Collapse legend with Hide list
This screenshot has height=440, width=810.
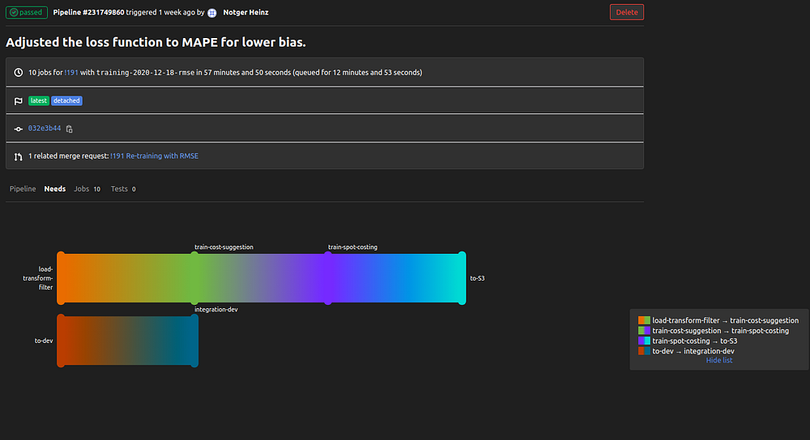[x=718, y=361]
